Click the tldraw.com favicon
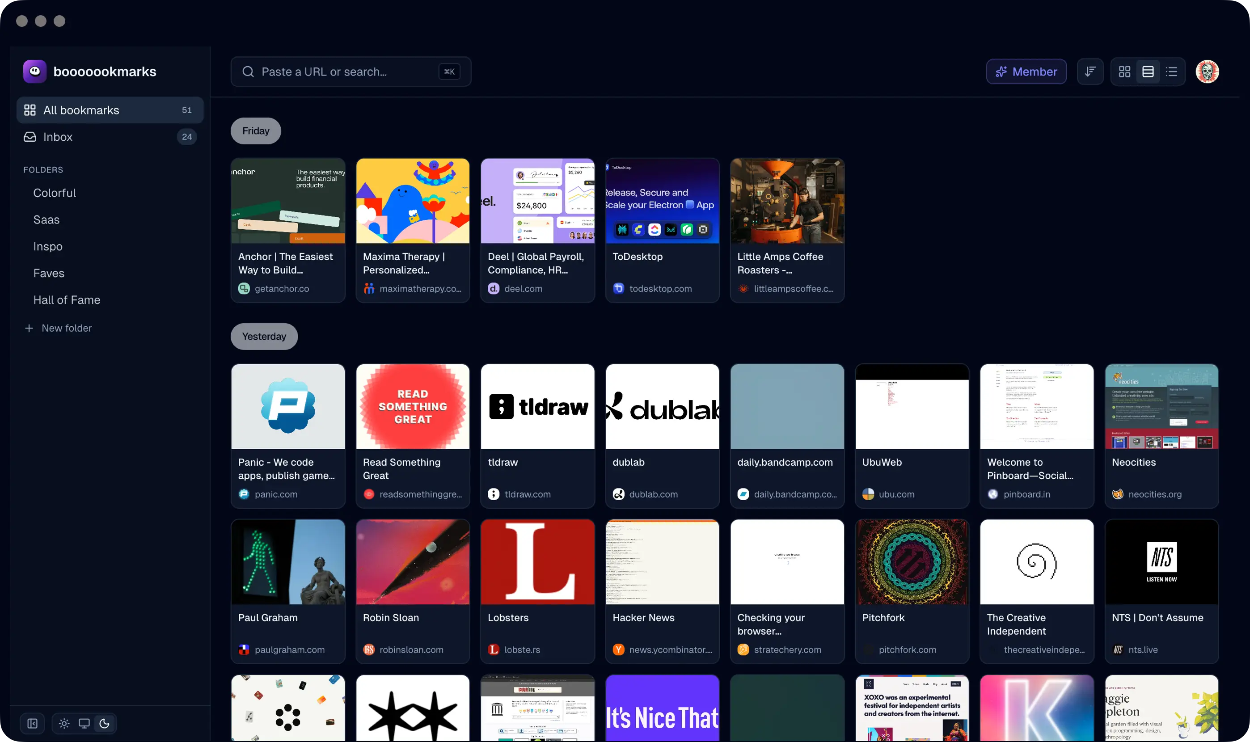The width and height of the screenshot is (1250, 742). (494, 494)
